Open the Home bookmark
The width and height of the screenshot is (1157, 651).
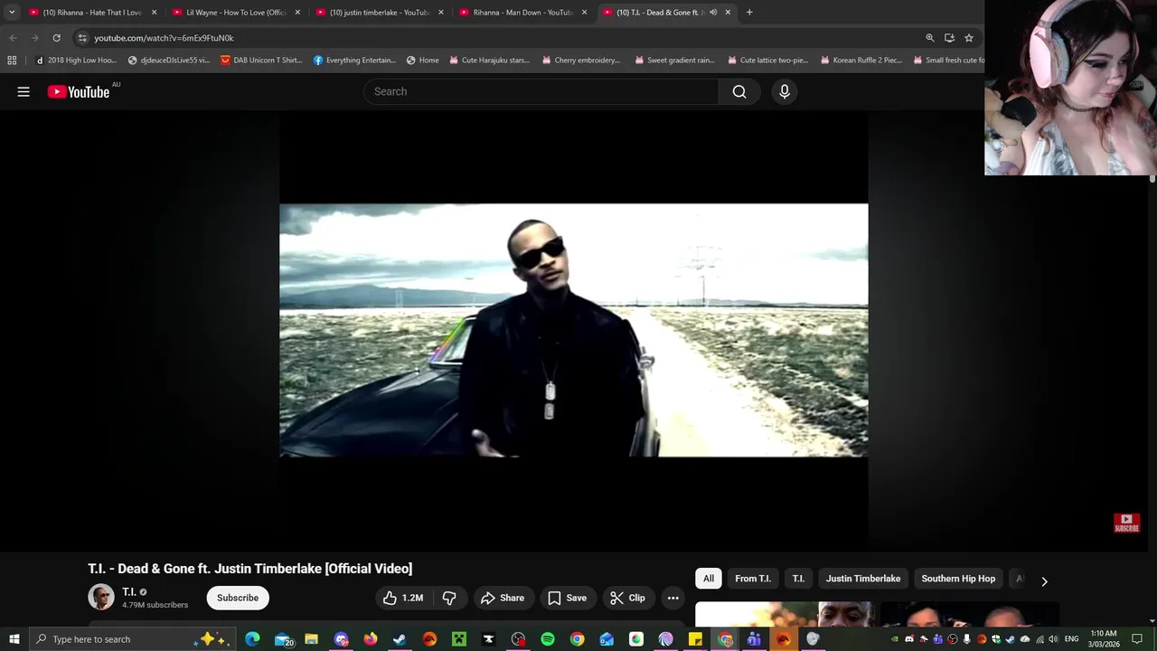423,61
